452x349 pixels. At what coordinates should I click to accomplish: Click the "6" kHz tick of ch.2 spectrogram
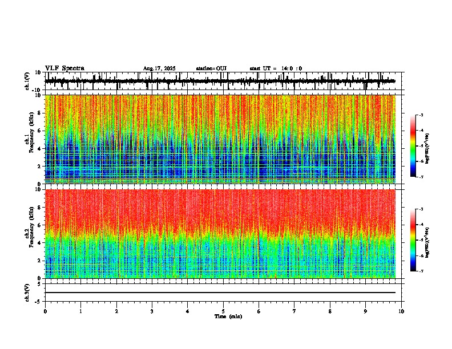(39, 225)
